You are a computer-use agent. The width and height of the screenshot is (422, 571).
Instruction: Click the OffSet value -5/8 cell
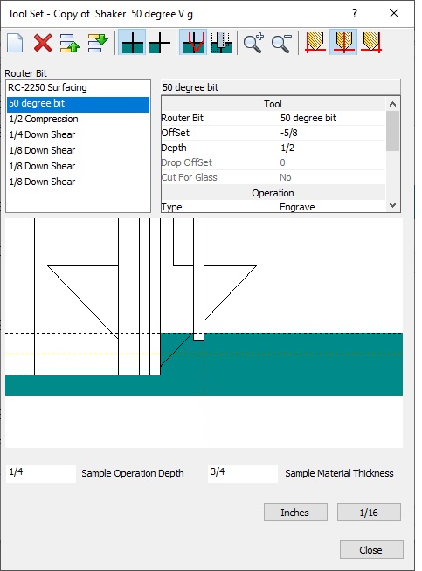[332, 133]
